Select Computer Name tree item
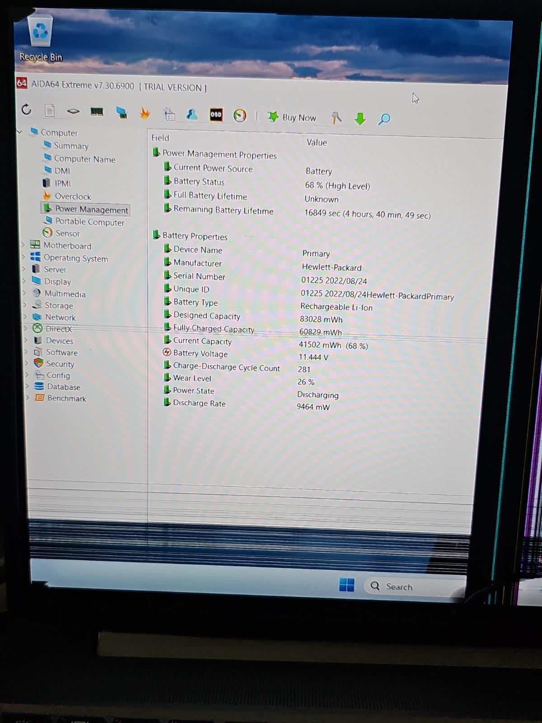The height and width of the screenshot is (723, 542). point(84,159)
